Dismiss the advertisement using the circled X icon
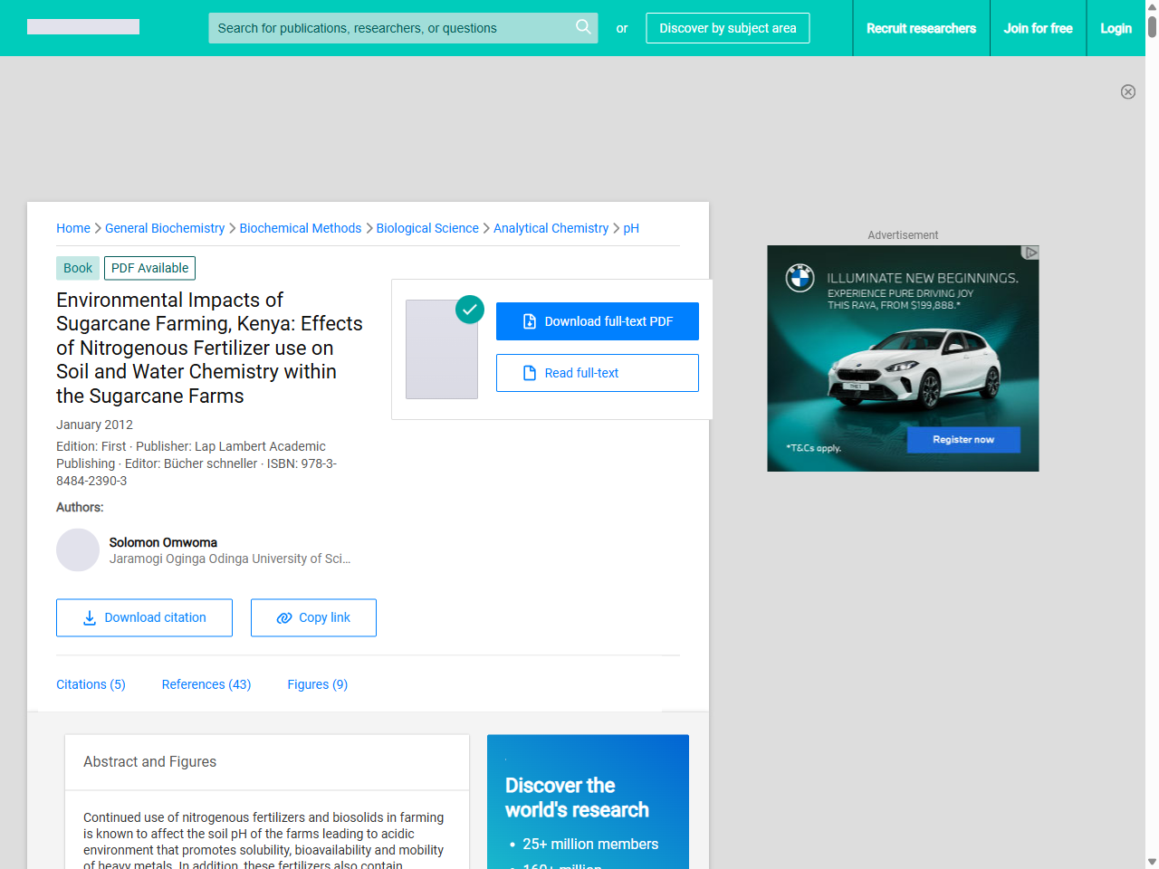The image size is (1159, 869). pos(1128,92)
